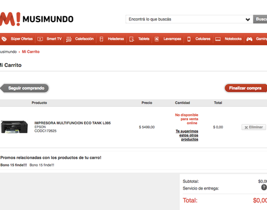Click the 'Cantidad' column header
Viewport: 267px width, 210px height.
point(182,103)
